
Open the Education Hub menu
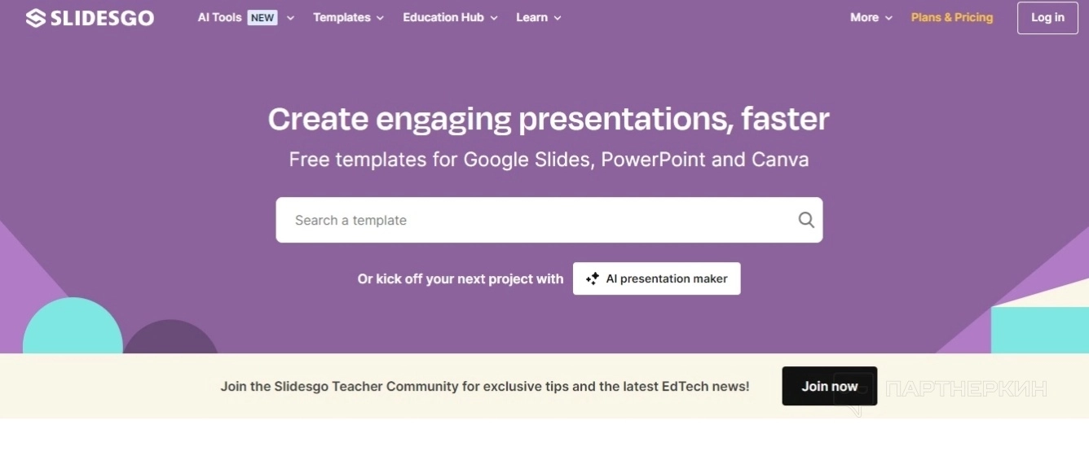coord(450,17)
